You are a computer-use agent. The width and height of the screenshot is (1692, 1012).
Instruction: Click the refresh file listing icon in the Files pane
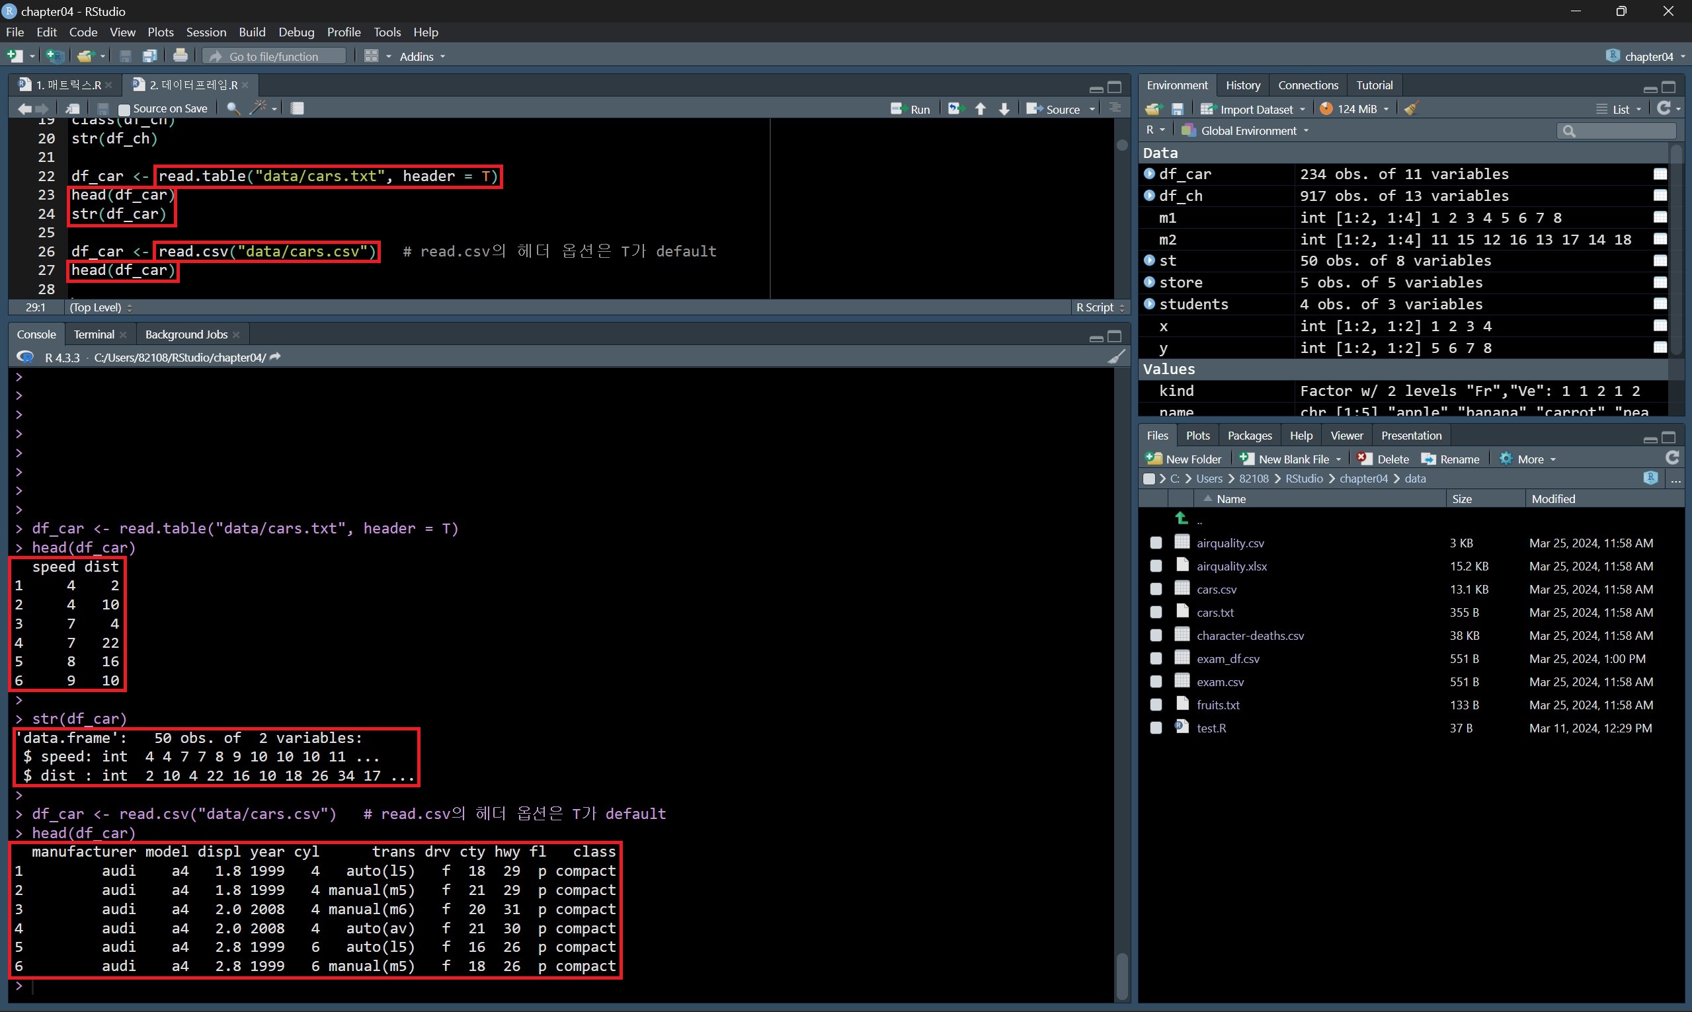[1671, 458]
